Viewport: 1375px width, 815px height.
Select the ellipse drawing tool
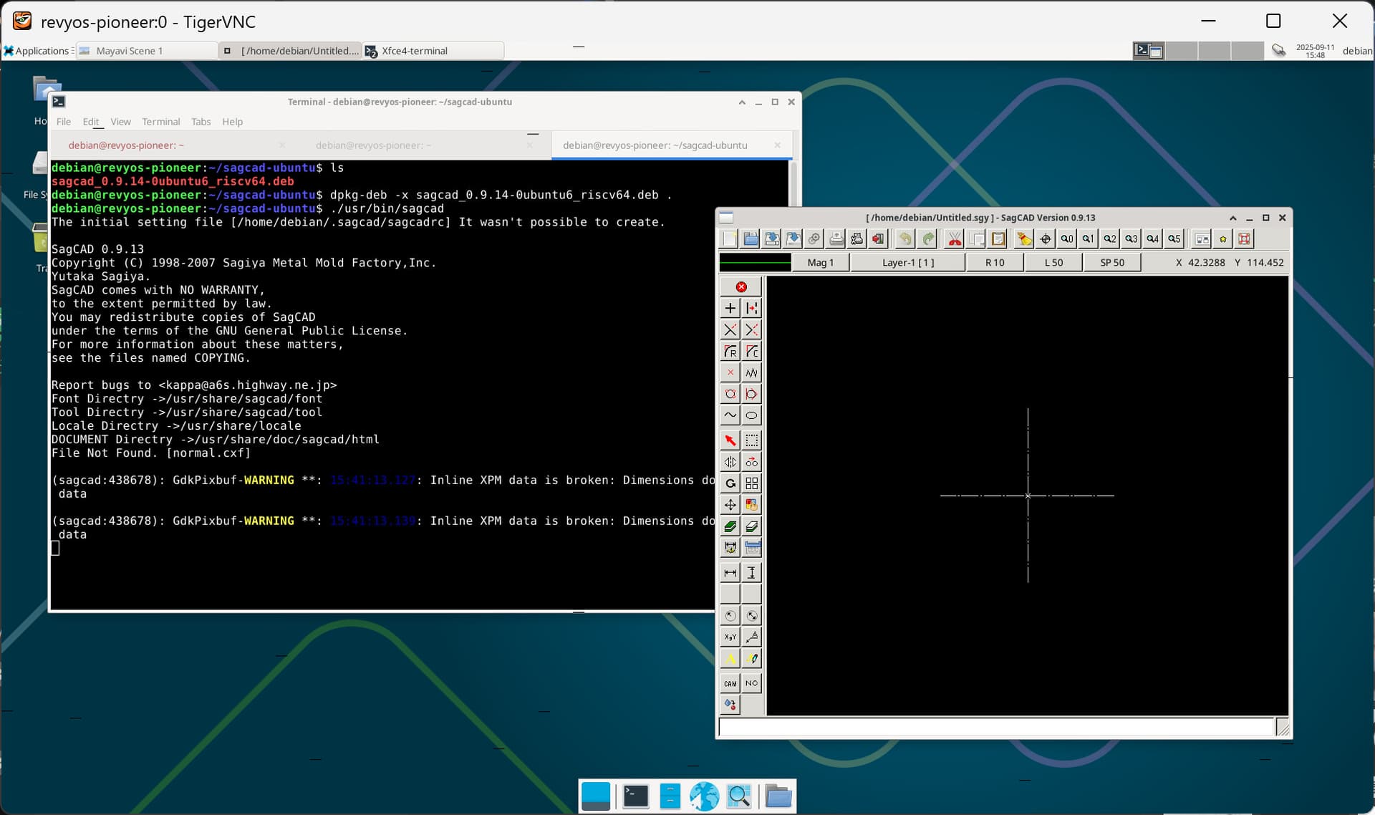tap(751, 415)
